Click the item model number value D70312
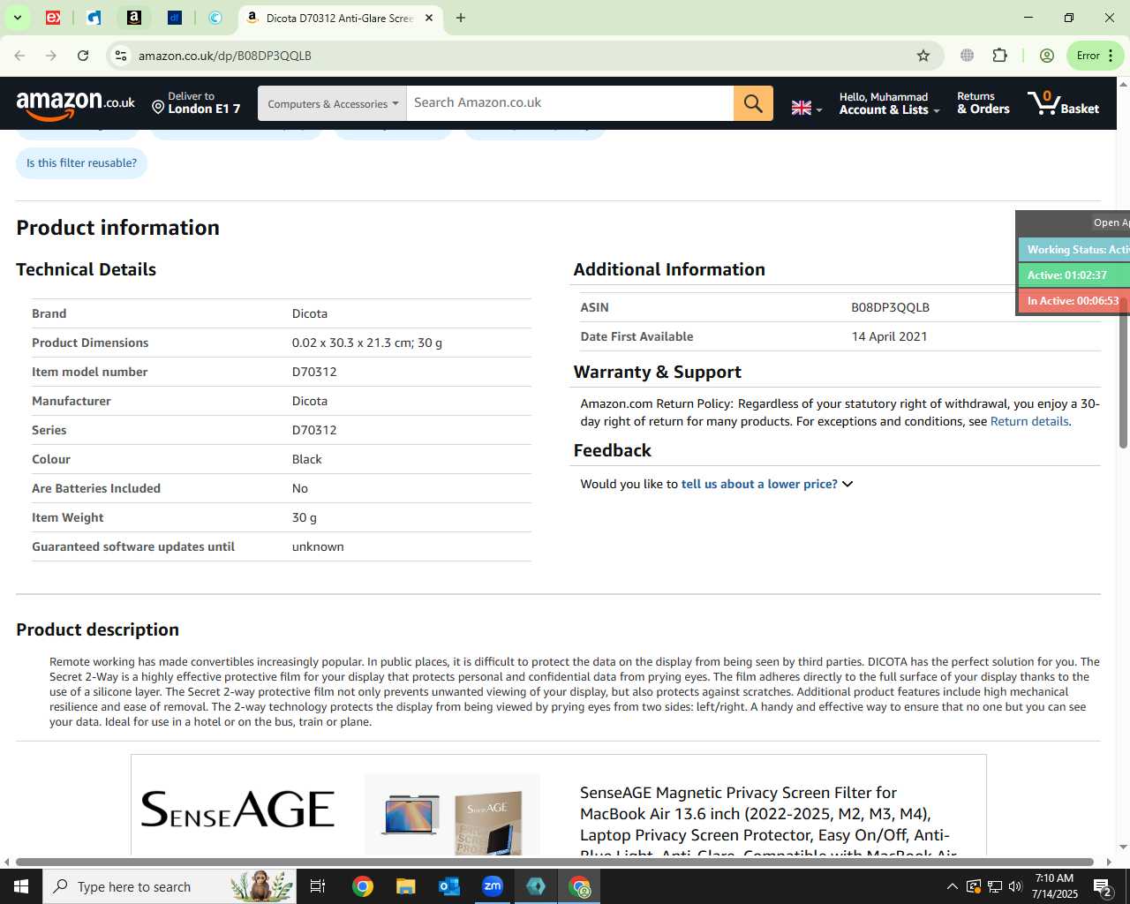The image size is (1130, 904). (314, 372)
